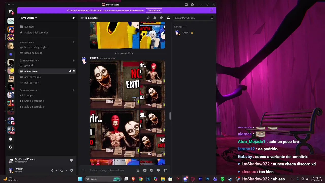Click navigate back arrow in title bar

9,5
